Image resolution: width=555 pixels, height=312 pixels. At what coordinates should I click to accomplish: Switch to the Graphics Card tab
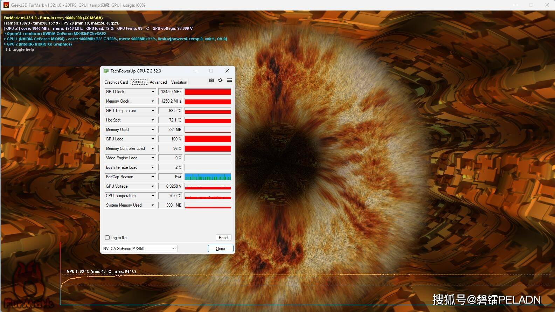pos(116,82)
